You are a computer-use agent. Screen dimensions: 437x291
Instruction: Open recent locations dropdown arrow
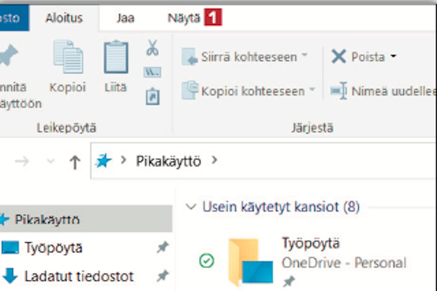click(51, 161)
